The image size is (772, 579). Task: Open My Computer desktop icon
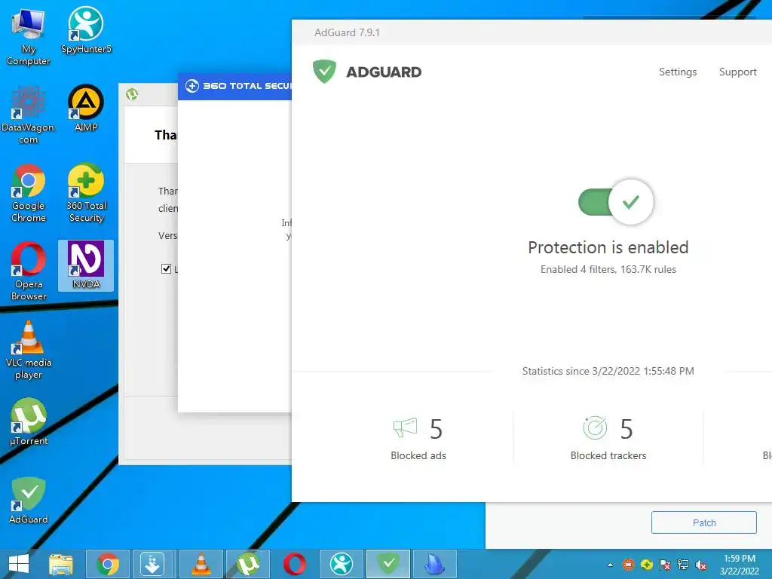tap(28, 37)
